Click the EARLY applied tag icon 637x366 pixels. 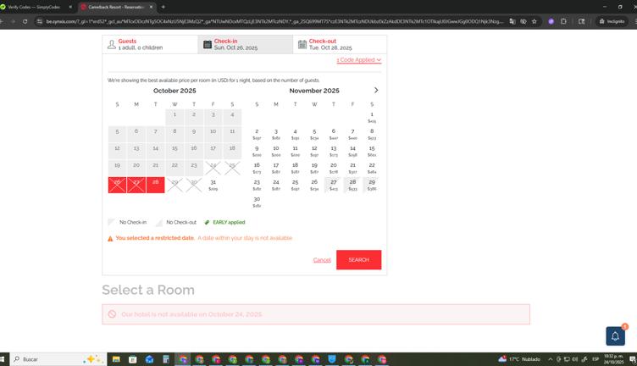pyautogui.click(x=207, y=223)
